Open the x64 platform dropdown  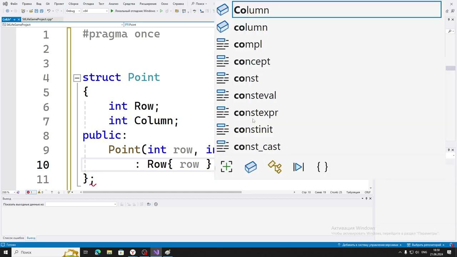[95, 11]
